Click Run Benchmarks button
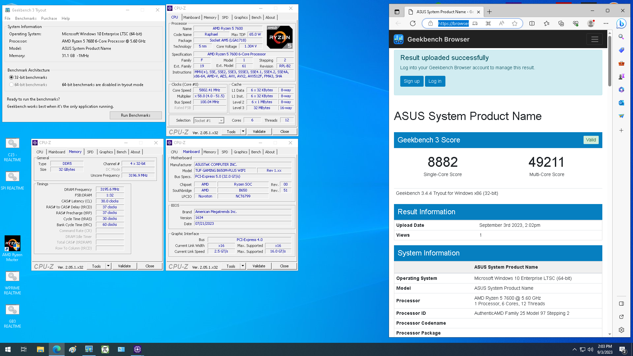The width and height of the screenshot is (633, 356). (136, 115)
